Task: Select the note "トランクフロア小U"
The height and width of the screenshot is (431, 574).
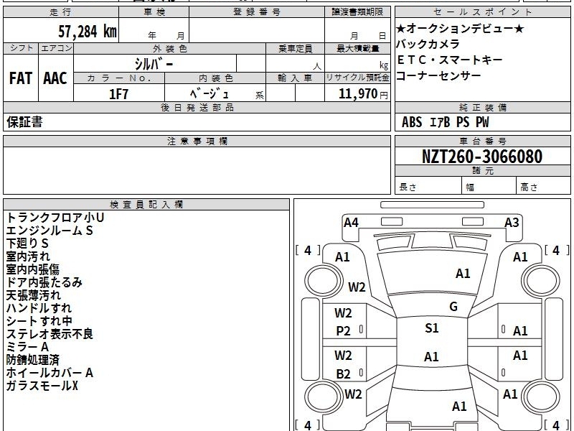Action: [55, 218]
